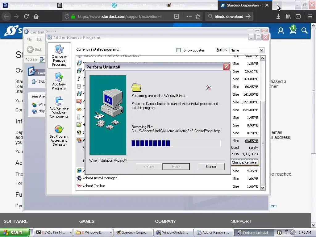Select Change or Remove Programs
The image size is (316, 237).
coord(59,56)
